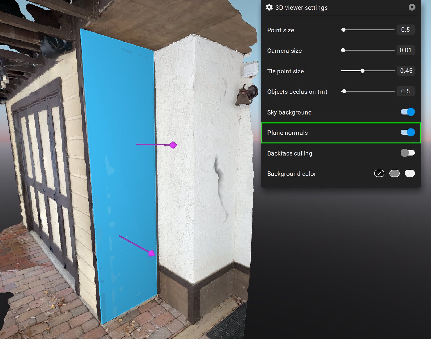This screenshot has width=431, height=339.
Task: Choose the gray background color swatch
Action: [395, 174]
